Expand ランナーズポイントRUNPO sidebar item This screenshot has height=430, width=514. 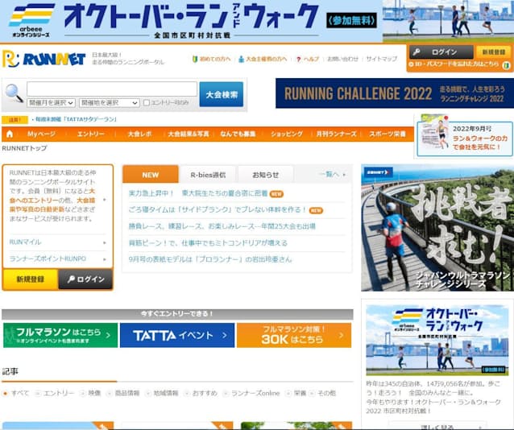coord(58,259)
